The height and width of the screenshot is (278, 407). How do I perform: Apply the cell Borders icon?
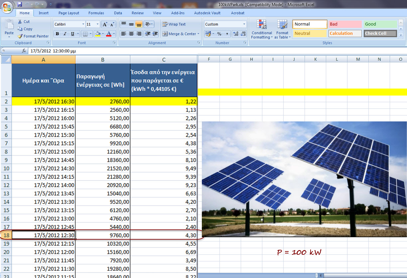click(x=85, y=34)
